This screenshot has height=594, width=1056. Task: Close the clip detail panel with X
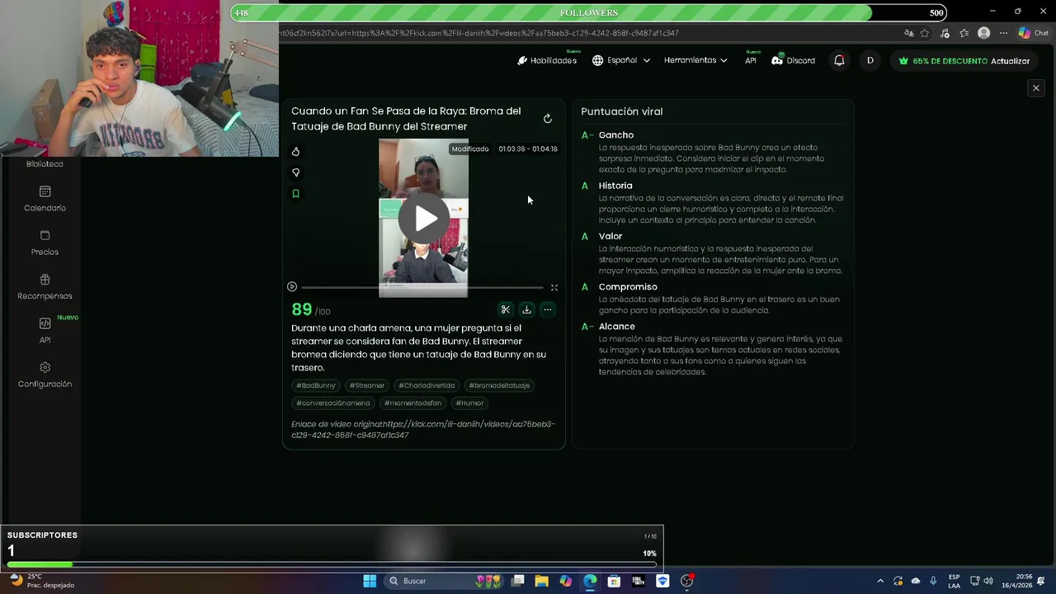click(1036, 88)
